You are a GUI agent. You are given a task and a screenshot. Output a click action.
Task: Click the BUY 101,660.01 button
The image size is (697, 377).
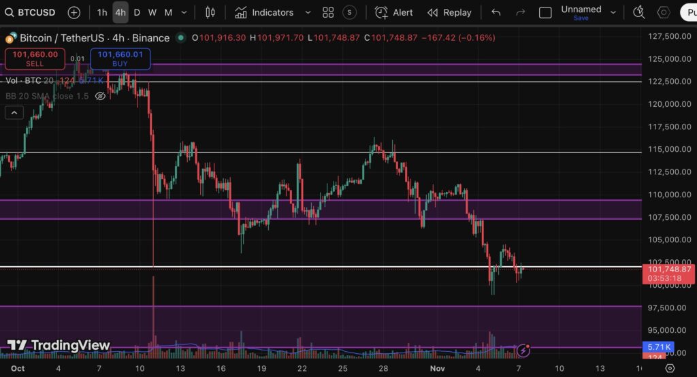(120, 59)
